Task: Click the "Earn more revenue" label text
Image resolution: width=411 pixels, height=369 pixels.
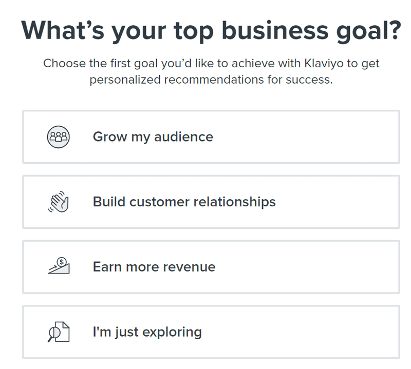Action: click(154, 267)
